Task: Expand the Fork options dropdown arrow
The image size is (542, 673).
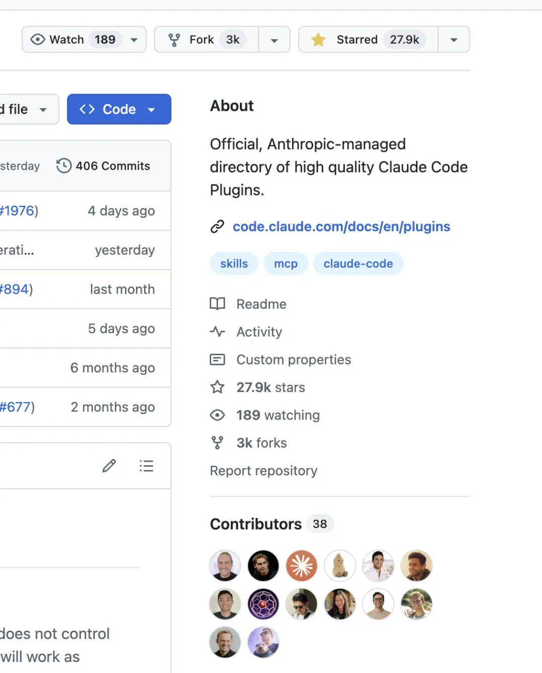Action: (275, 40)
